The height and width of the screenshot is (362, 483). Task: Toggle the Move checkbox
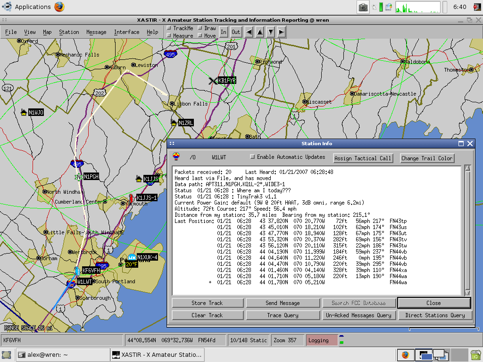coord(200,36)
